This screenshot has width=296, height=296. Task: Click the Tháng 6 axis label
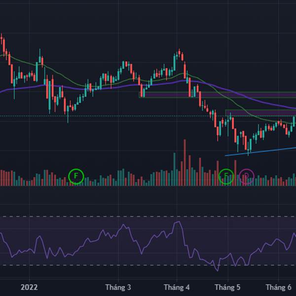278,287
